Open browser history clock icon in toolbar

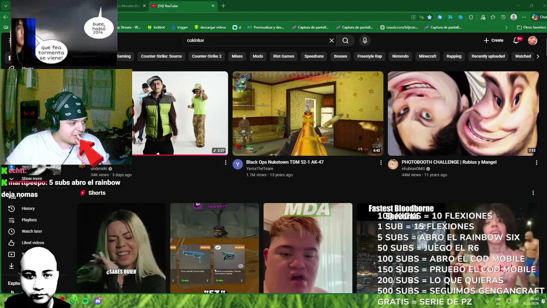(x=503, y=17)
